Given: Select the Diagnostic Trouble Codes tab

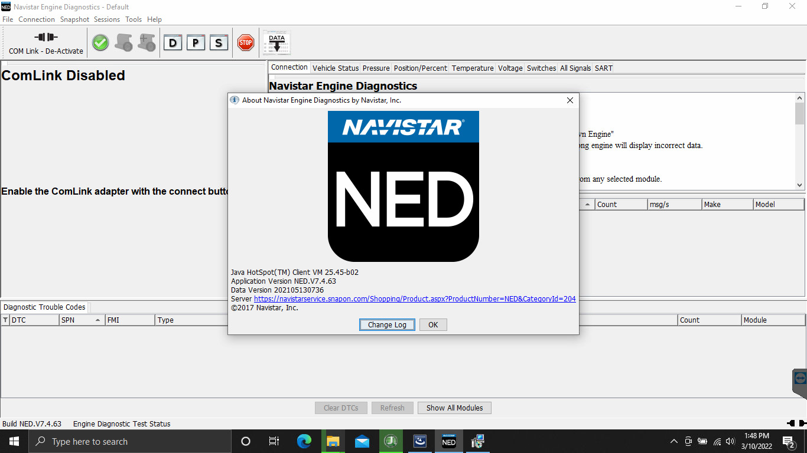Looking at the screenshot, I should click(x=44, y=307).
